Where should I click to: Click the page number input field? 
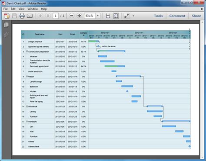[x=56, y=16]
